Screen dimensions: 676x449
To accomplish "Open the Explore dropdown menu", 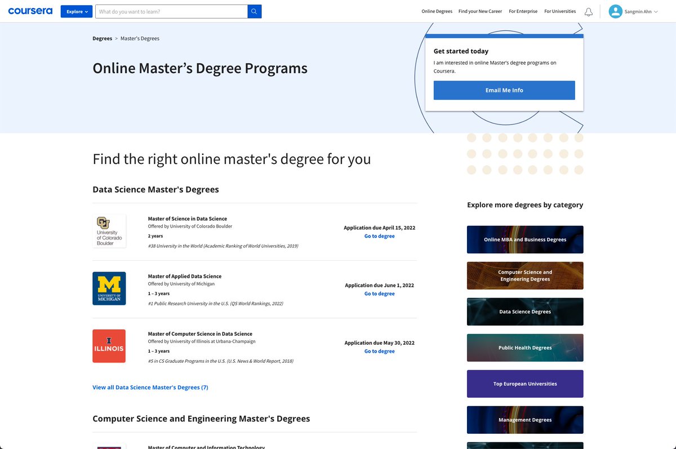I will (77, 11).
